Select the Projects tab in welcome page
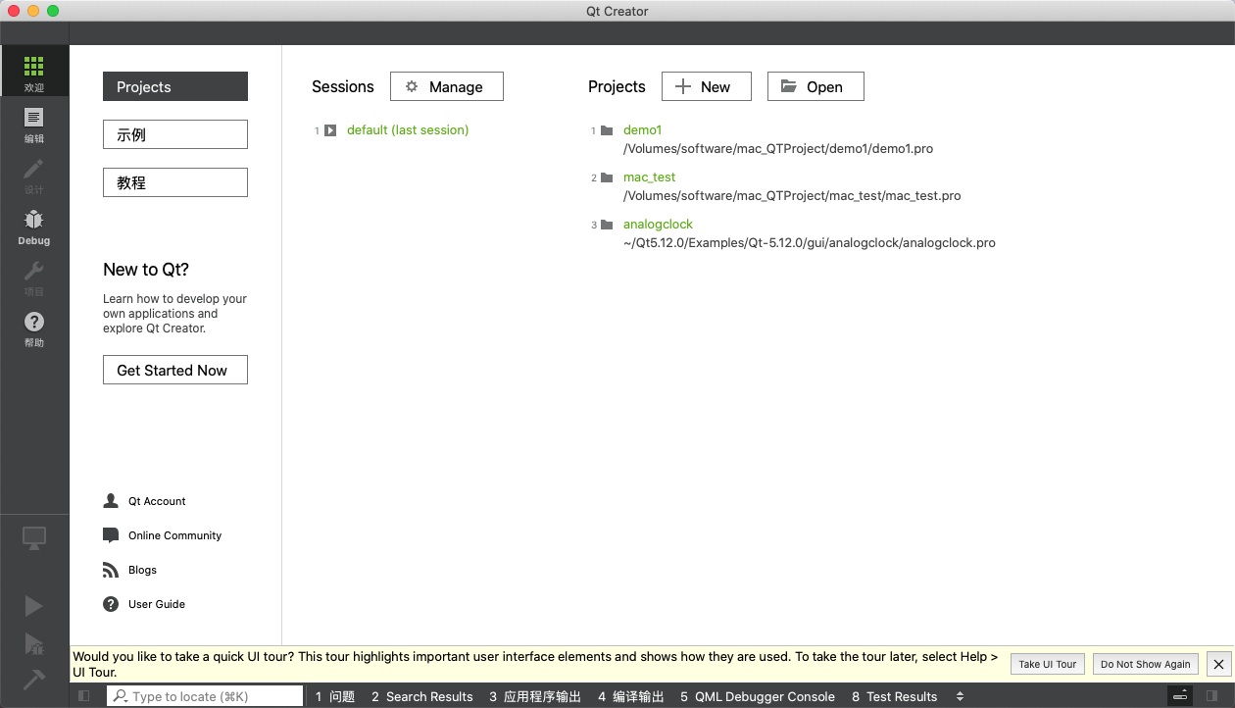1235x708 pixels. pyautogui.click(x=175, y=86)
